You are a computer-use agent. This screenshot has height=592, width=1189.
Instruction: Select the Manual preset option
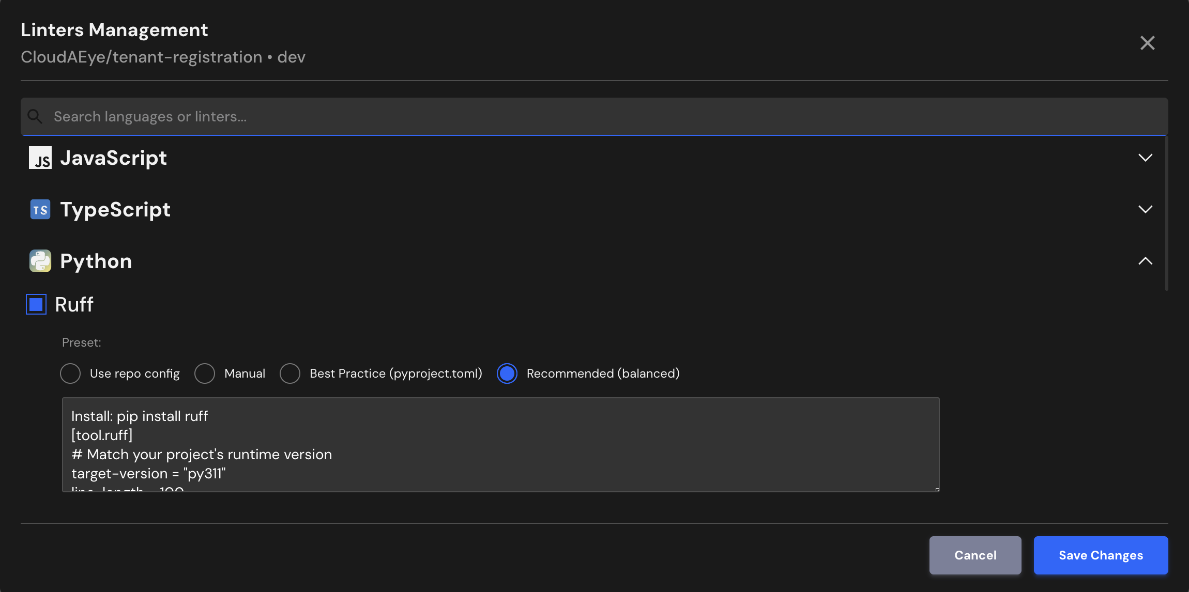[x=205, y=373]
